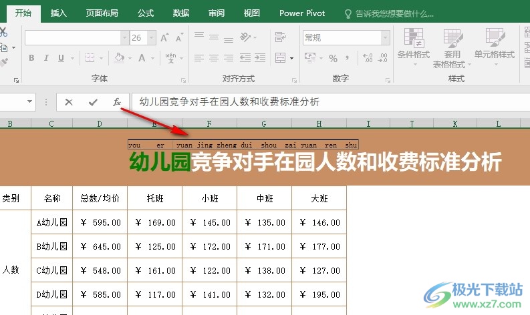This screenshot has height=315, width=530.
Task: Decrease font size with smaller A icon
Action: click(180, 37)
